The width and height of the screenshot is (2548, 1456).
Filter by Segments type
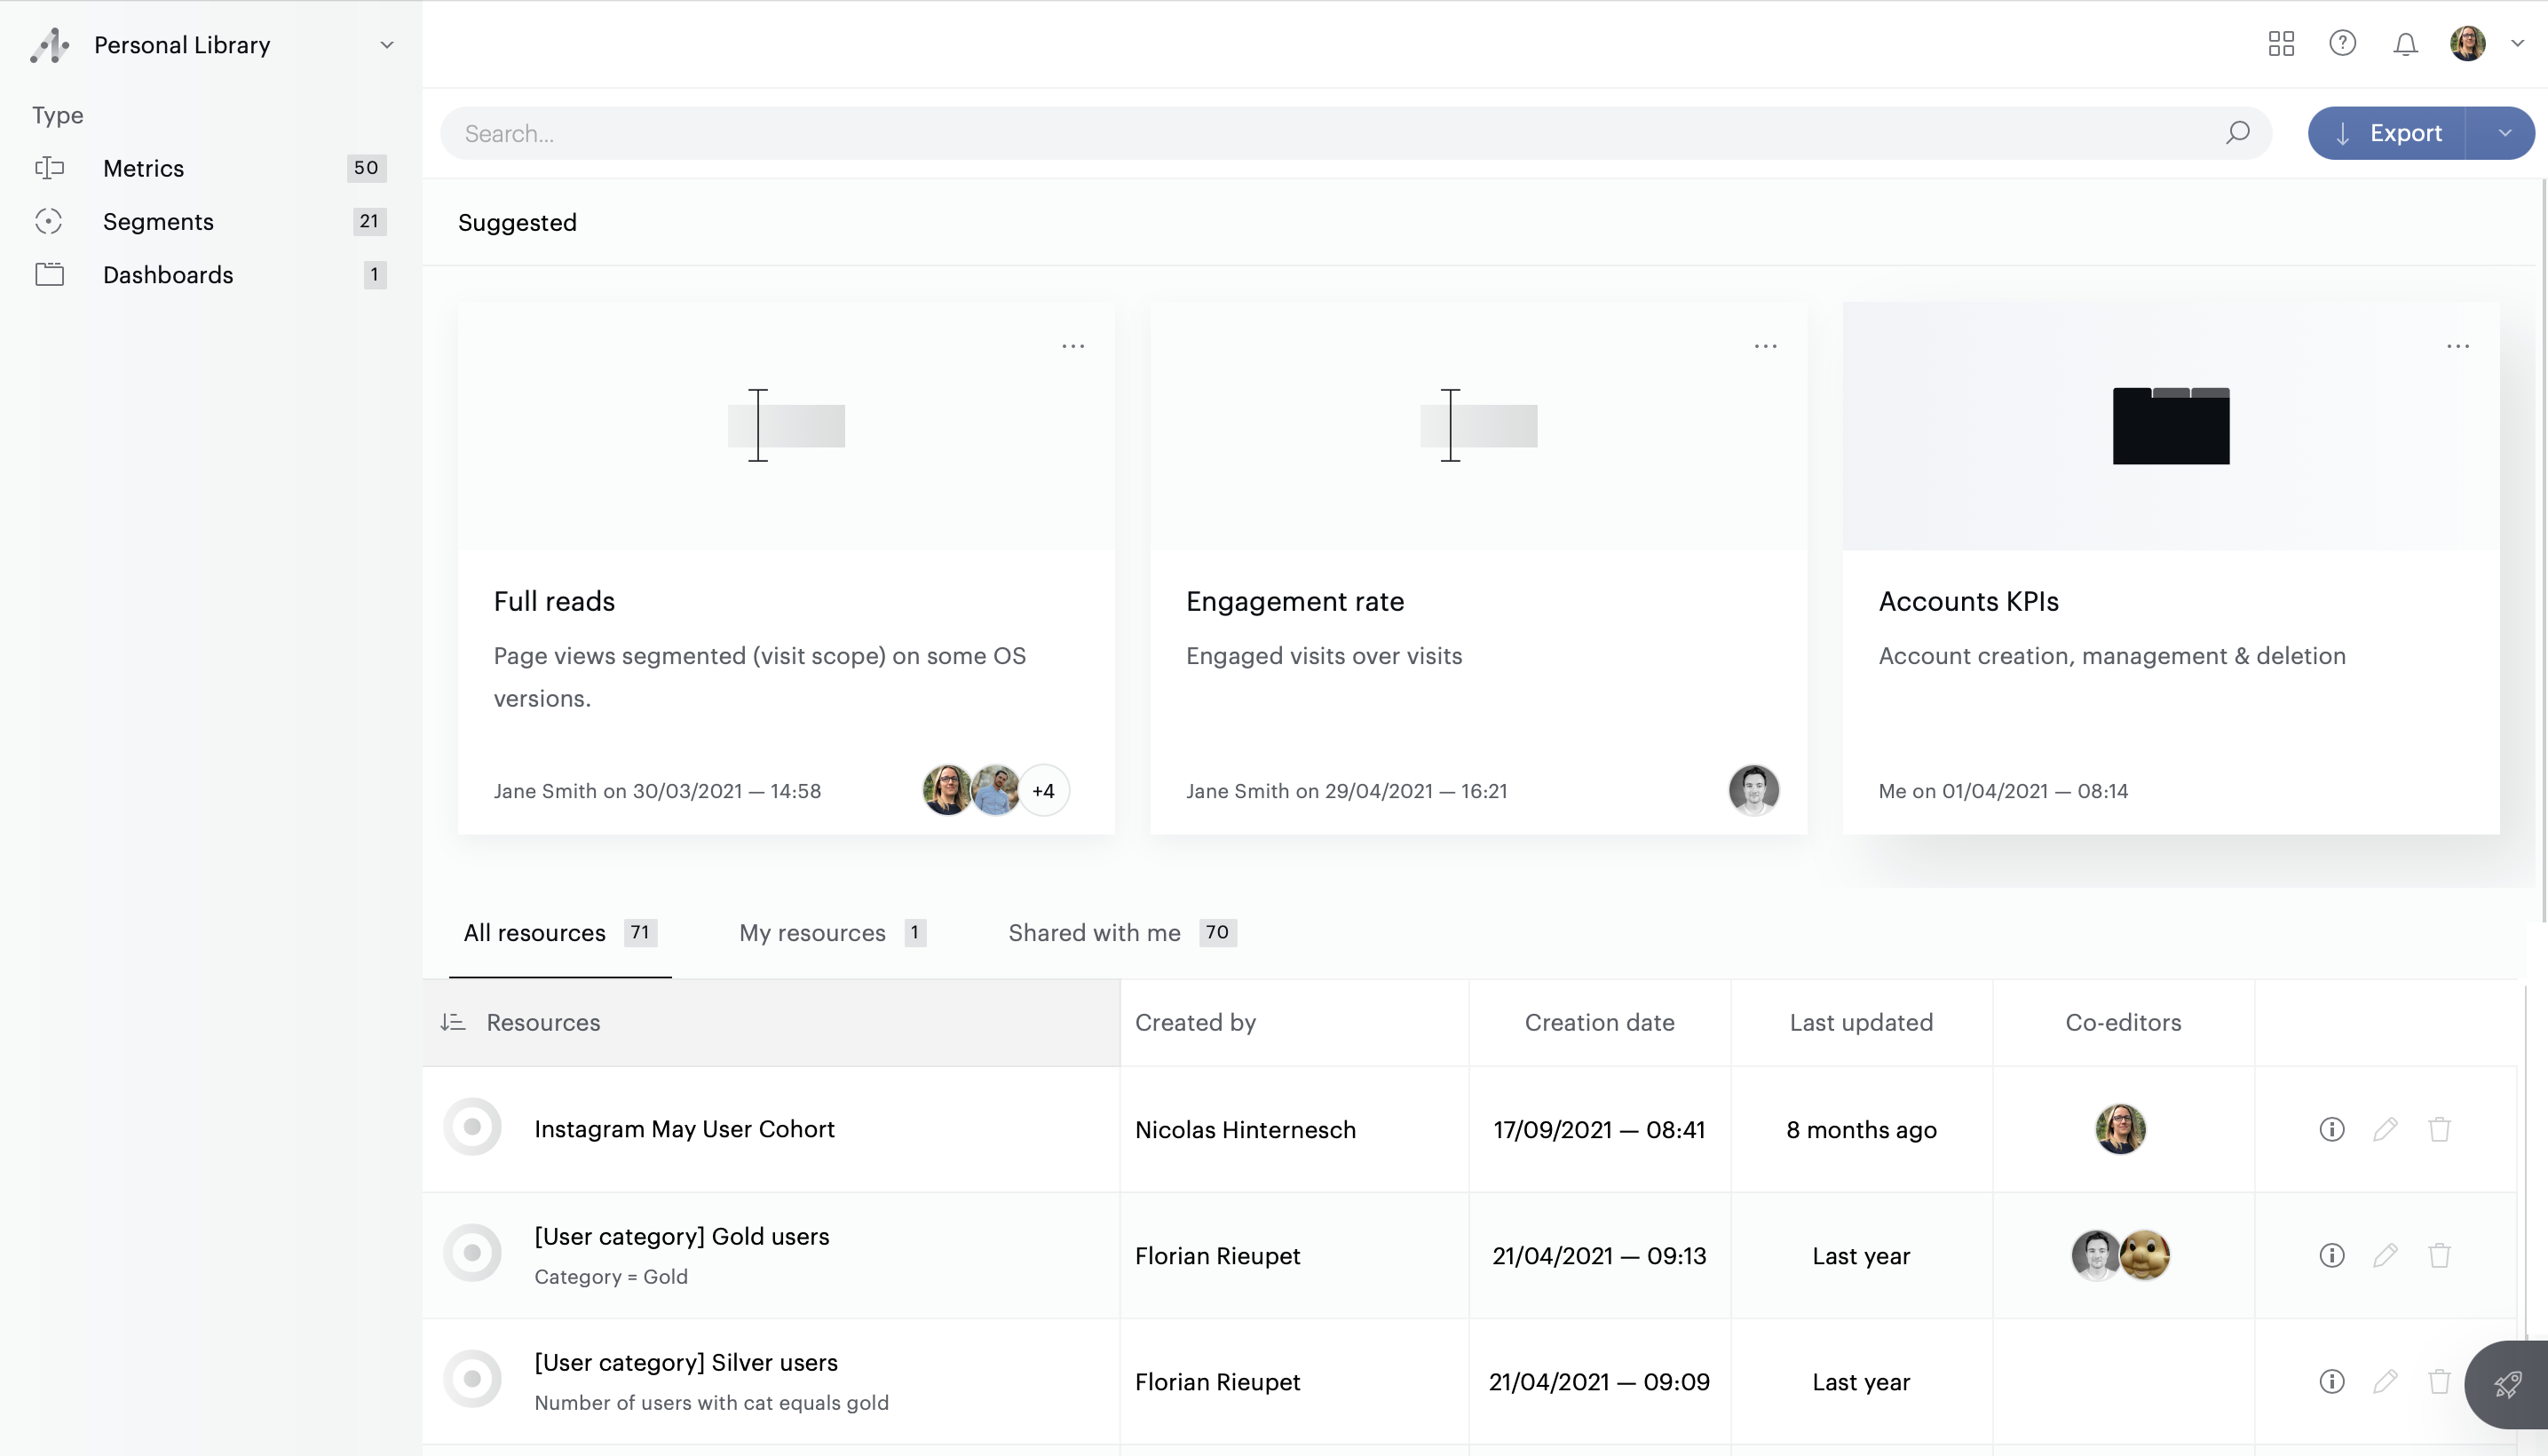158,221
